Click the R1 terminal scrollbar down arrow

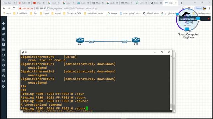(171, 109)
